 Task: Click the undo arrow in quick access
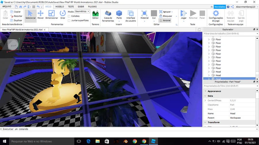(x=38, y=7)
